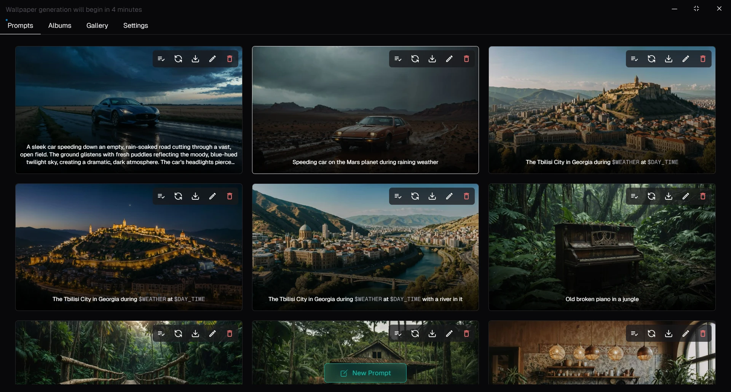
Task: Download the Mars planet car wallpaper
Action: (432, 59)
